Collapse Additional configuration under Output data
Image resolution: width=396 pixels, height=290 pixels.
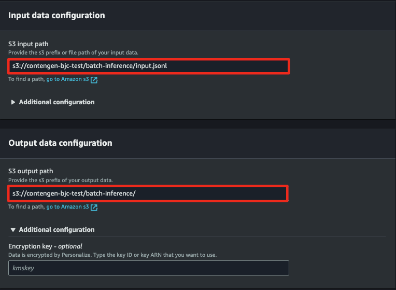(x=56, y=230)
